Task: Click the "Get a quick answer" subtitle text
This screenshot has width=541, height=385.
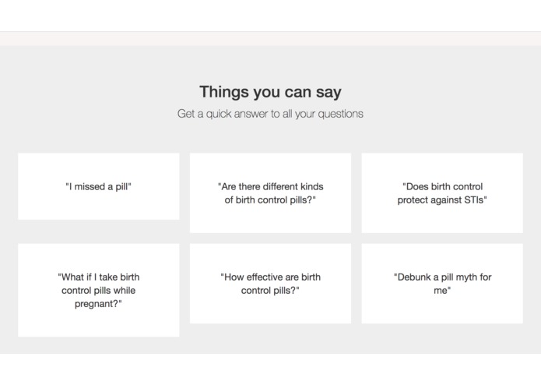Action: point(270,114)
